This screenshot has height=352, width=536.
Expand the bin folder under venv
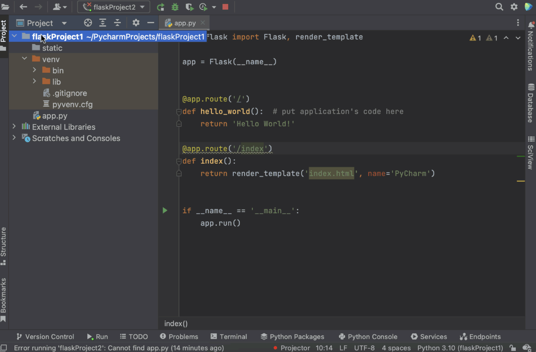pyautogui.click(x=34, y=70)
